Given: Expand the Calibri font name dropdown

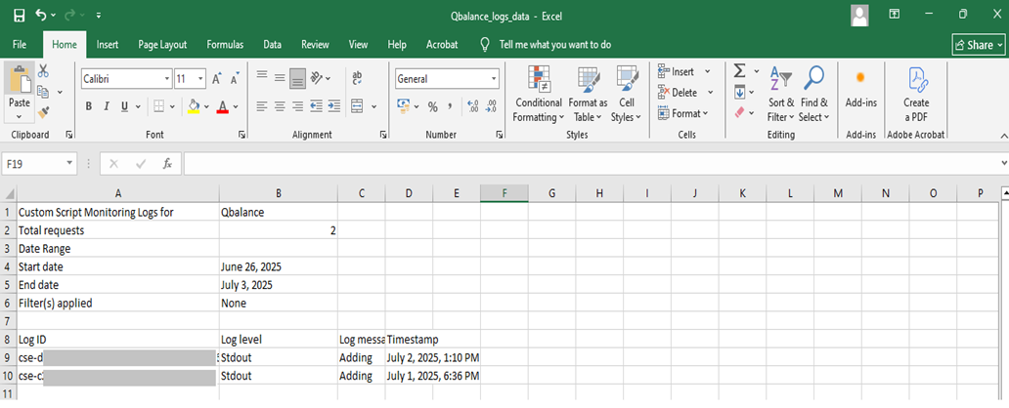Looking at the screenshot, I should (165, 79).
